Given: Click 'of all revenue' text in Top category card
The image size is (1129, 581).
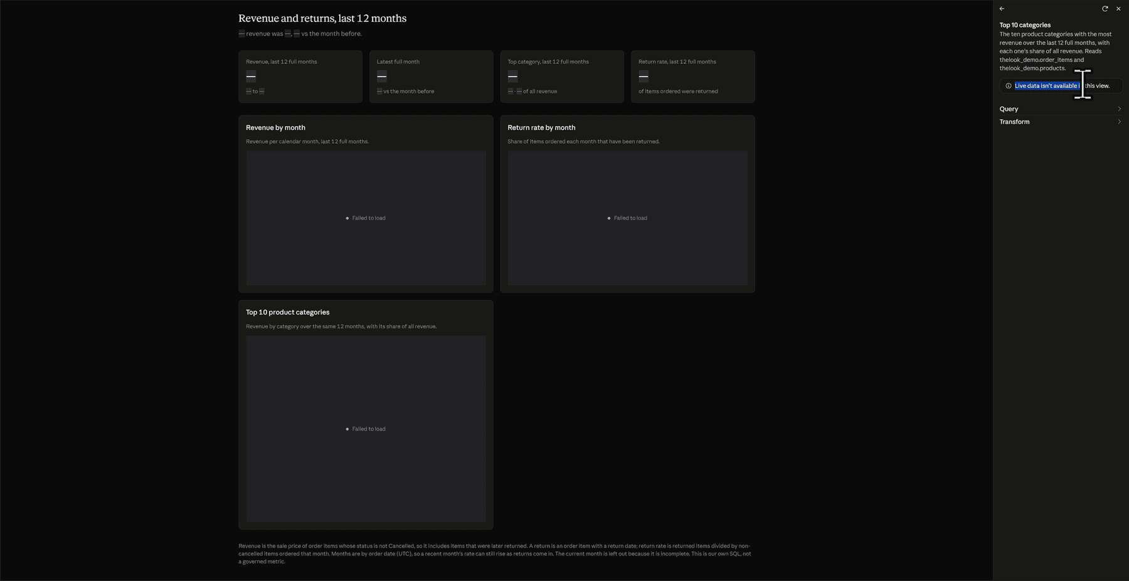Looking at the screenshot, I should click(x=540, y=92).
